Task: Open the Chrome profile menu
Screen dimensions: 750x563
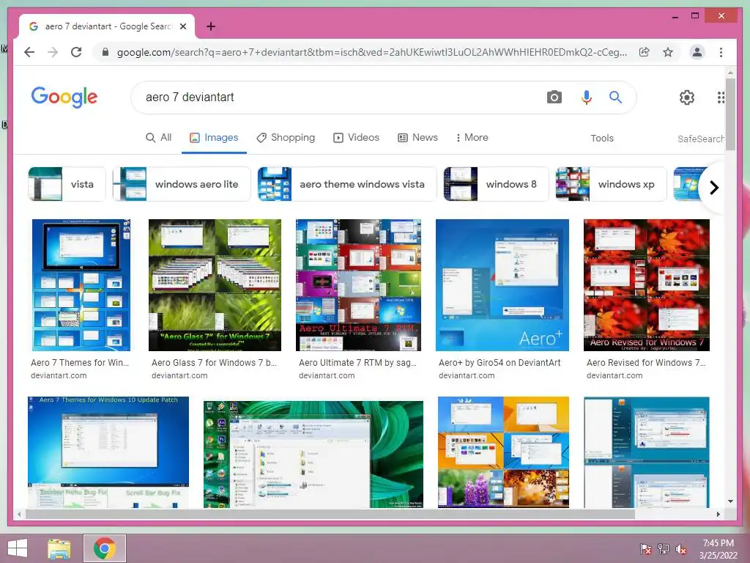Action: pos(697,52)
